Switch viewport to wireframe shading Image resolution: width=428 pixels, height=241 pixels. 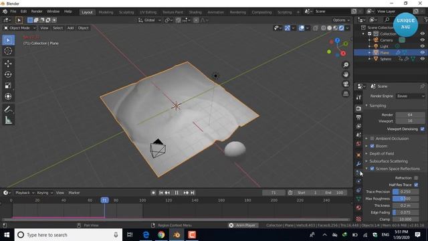pos(324,28)
